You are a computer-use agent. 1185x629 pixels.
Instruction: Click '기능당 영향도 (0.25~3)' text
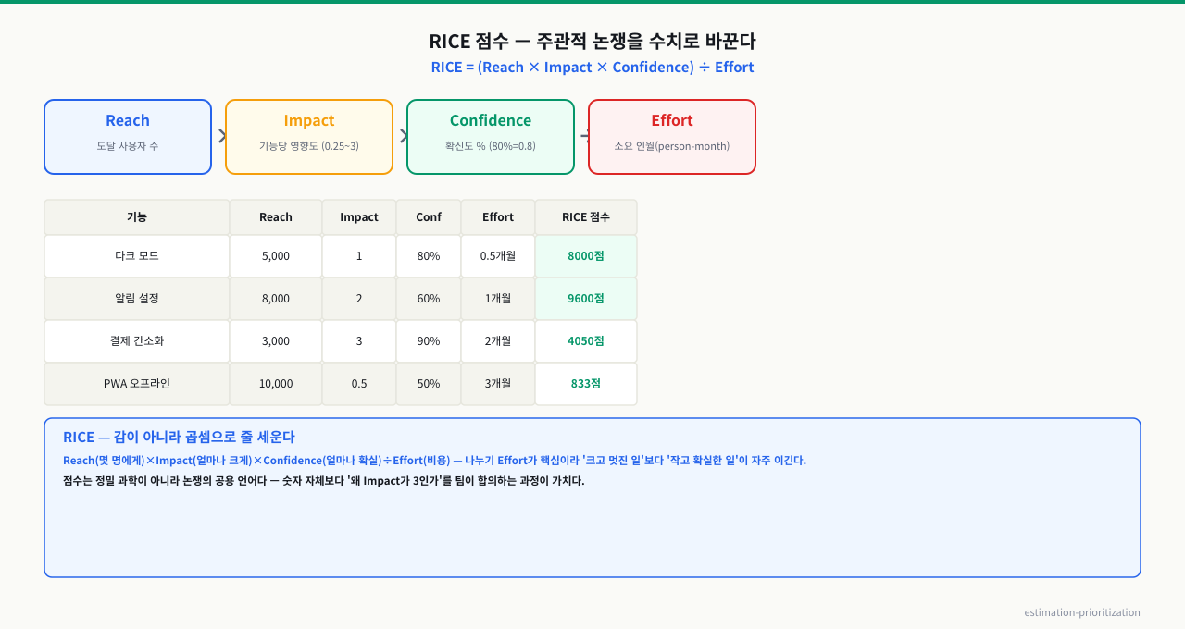point(309,146)
